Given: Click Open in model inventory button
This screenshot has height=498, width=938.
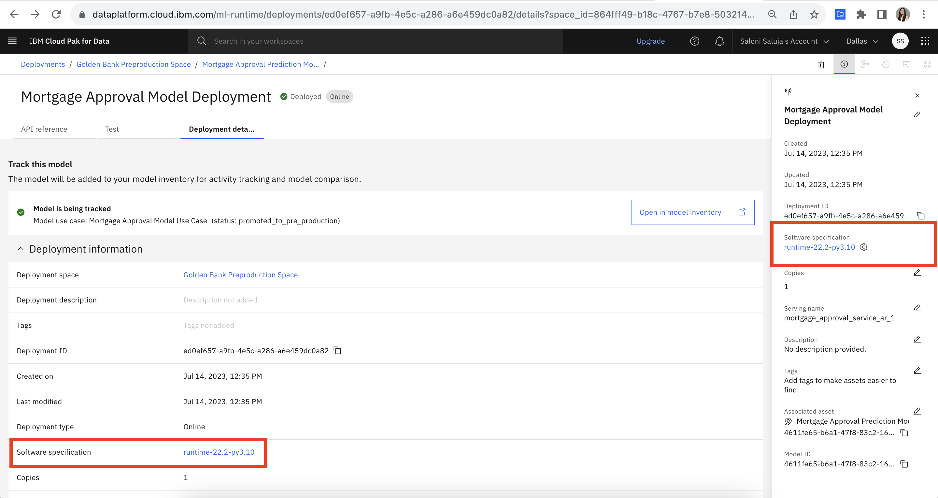Looking at the screenshot, I should pos(692,212).
